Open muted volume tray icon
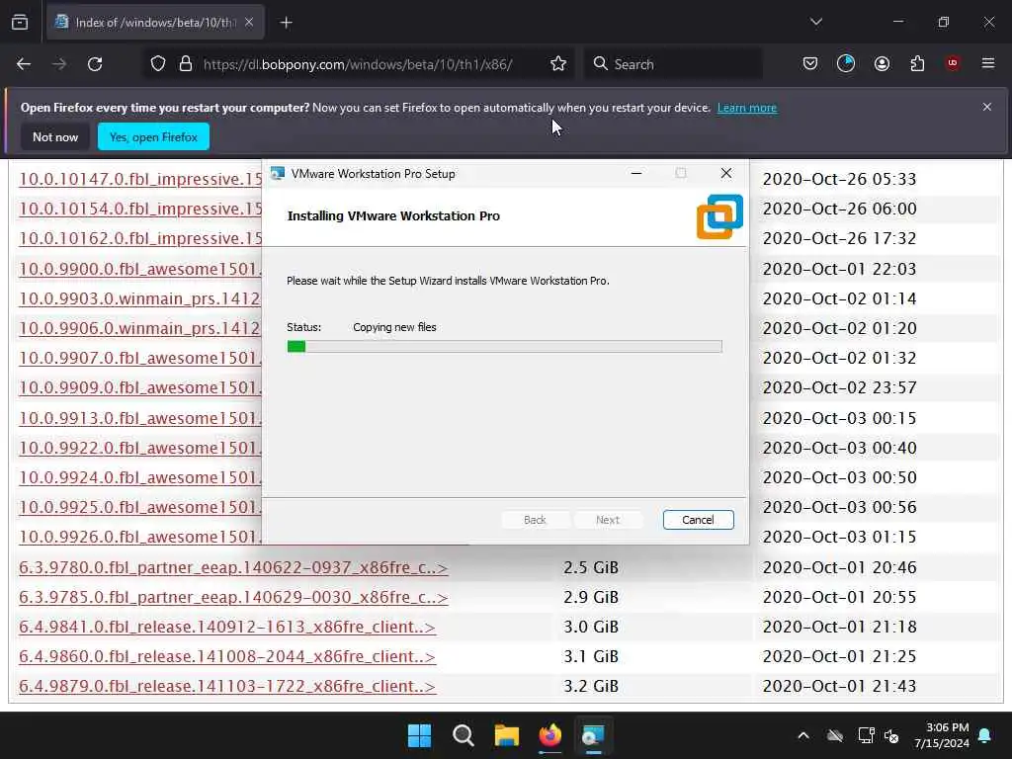 coord(892,735)
